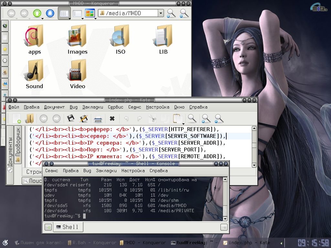The height and width of the screenshot is (248, 331).
Task: Open the Сеанс menu in Konsole
Action: 51,170
